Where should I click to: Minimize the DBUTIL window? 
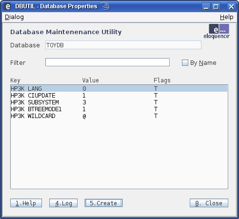coord(206,7)
